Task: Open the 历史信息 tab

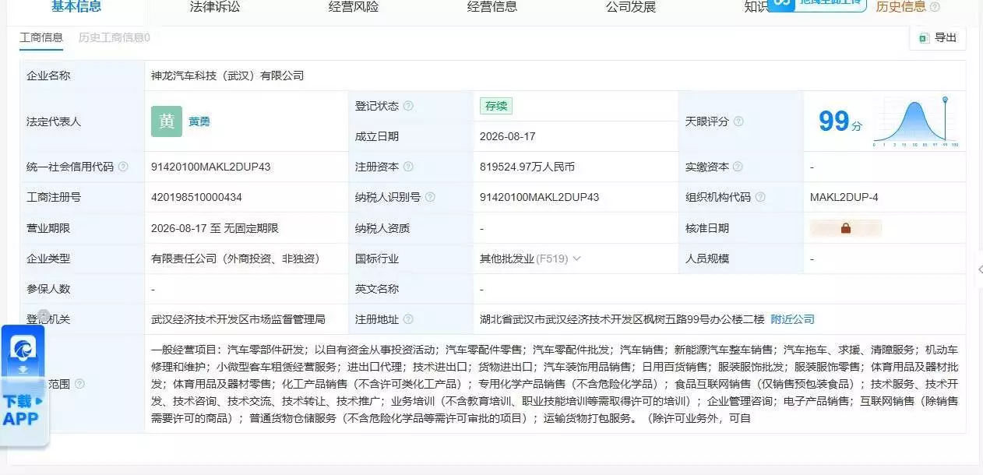Action: (901, 7)
